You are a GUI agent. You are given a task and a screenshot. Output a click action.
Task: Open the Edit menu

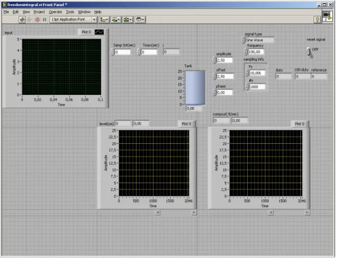(15, 12)
